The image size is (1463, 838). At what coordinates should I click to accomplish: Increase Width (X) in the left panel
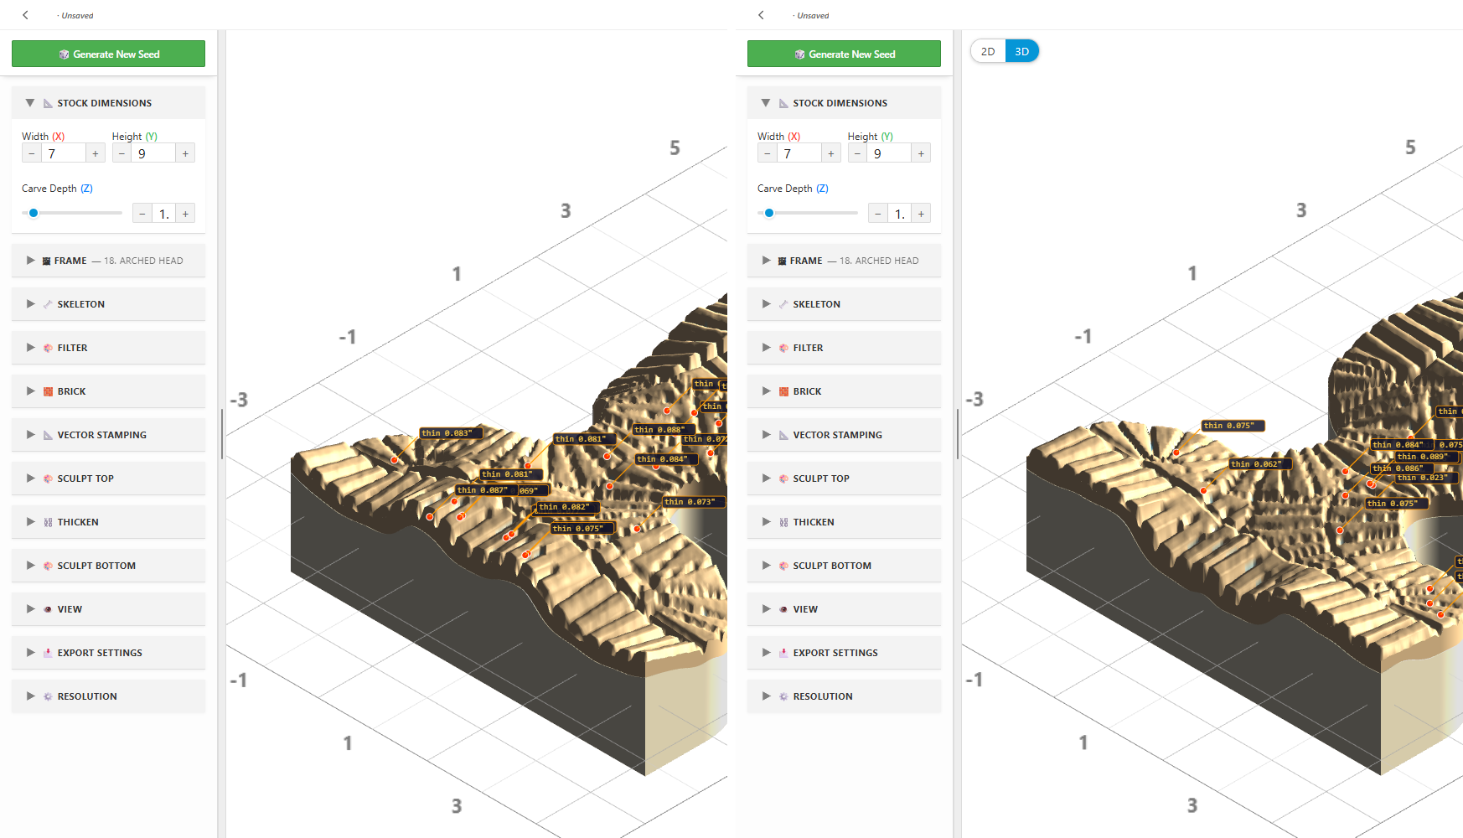pyautogui.click(x=96, y=153)
